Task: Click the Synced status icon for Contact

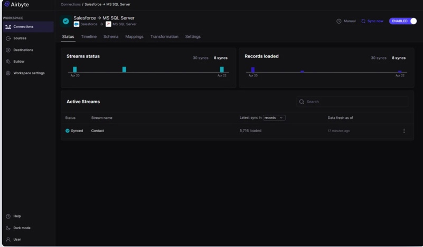Action: tap(68, 131)
